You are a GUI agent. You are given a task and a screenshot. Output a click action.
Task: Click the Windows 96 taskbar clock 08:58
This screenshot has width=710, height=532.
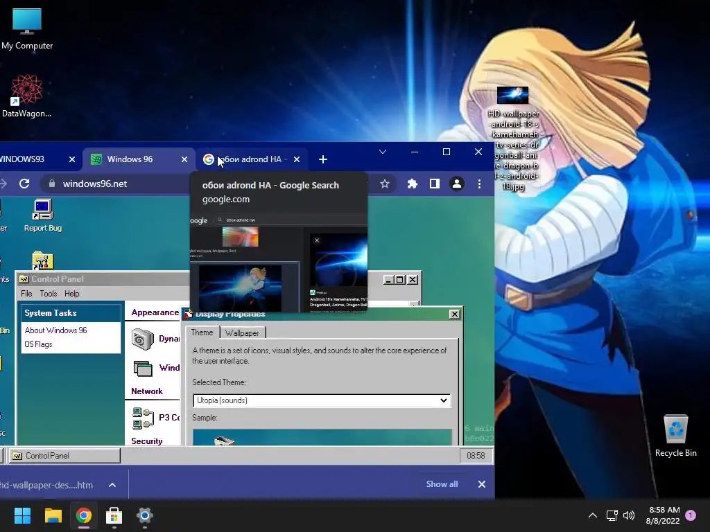click(x=476, y=456)
